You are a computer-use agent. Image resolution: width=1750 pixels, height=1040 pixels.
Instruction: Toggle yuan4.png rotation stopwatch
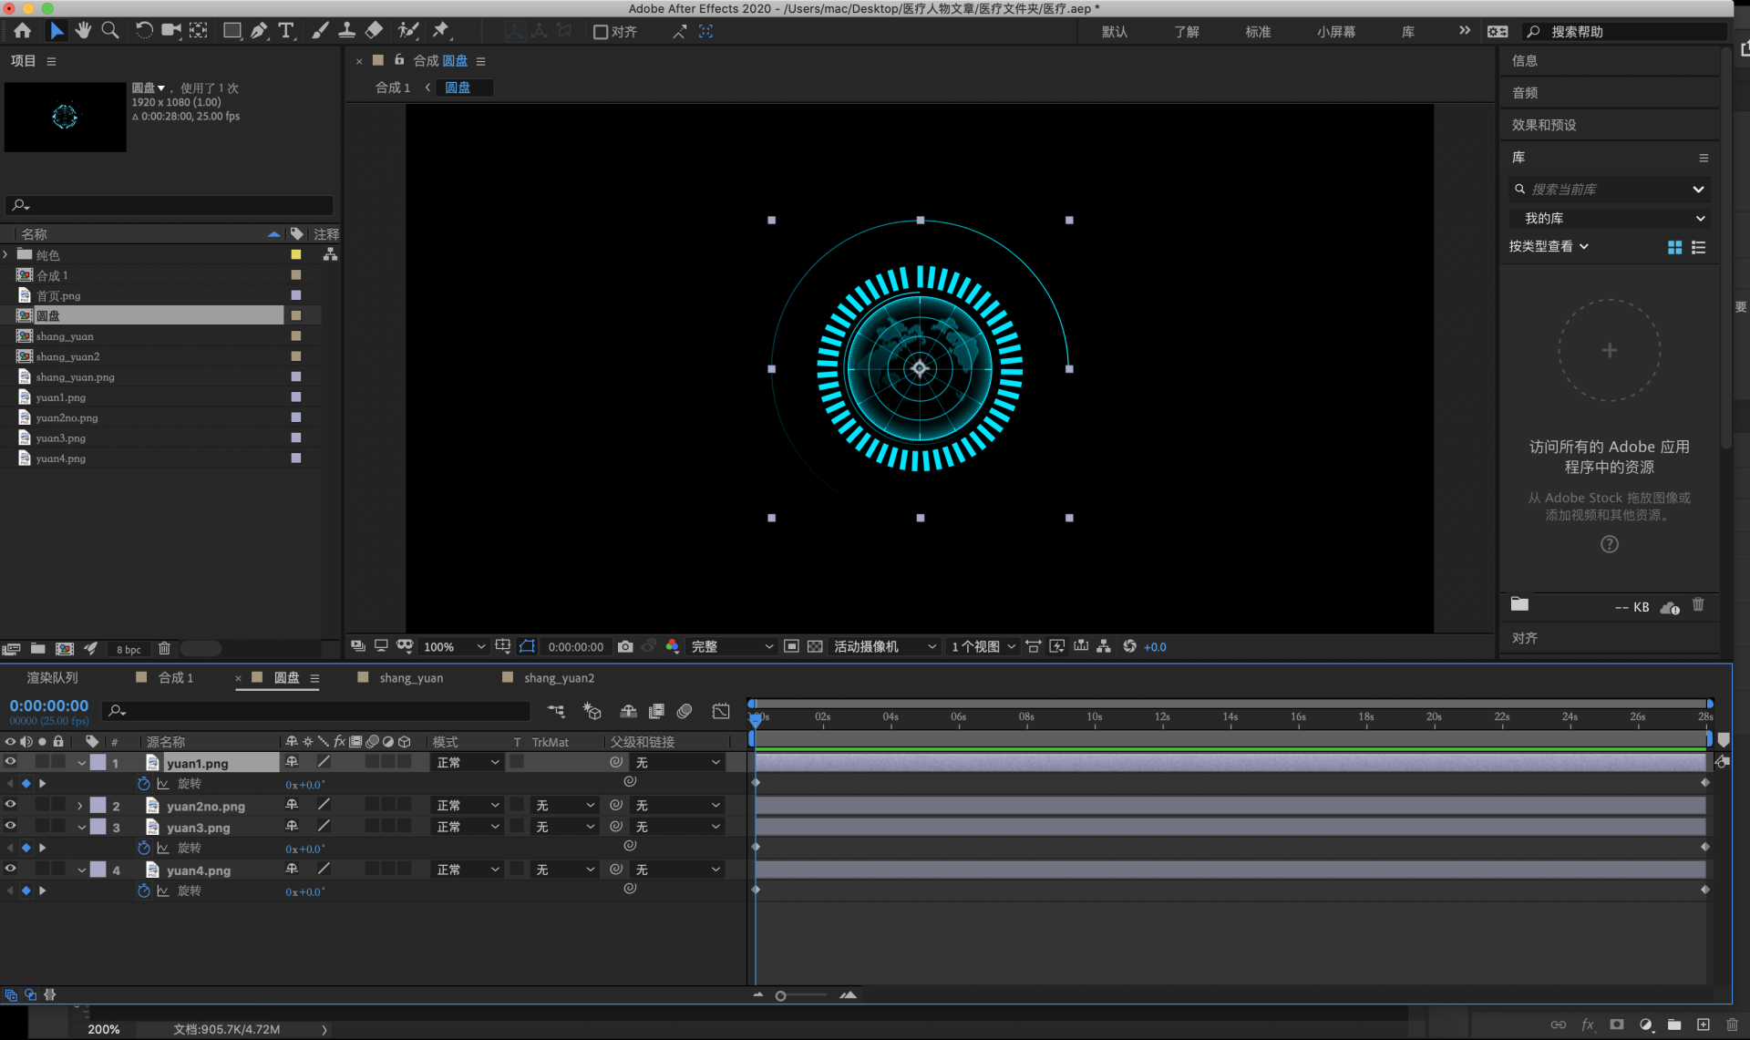pyautogui.click(x=143, y=891)
